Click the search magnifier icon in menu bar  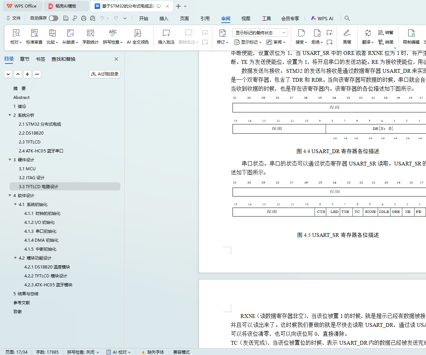pyautogui.click(x=347, y=18)
